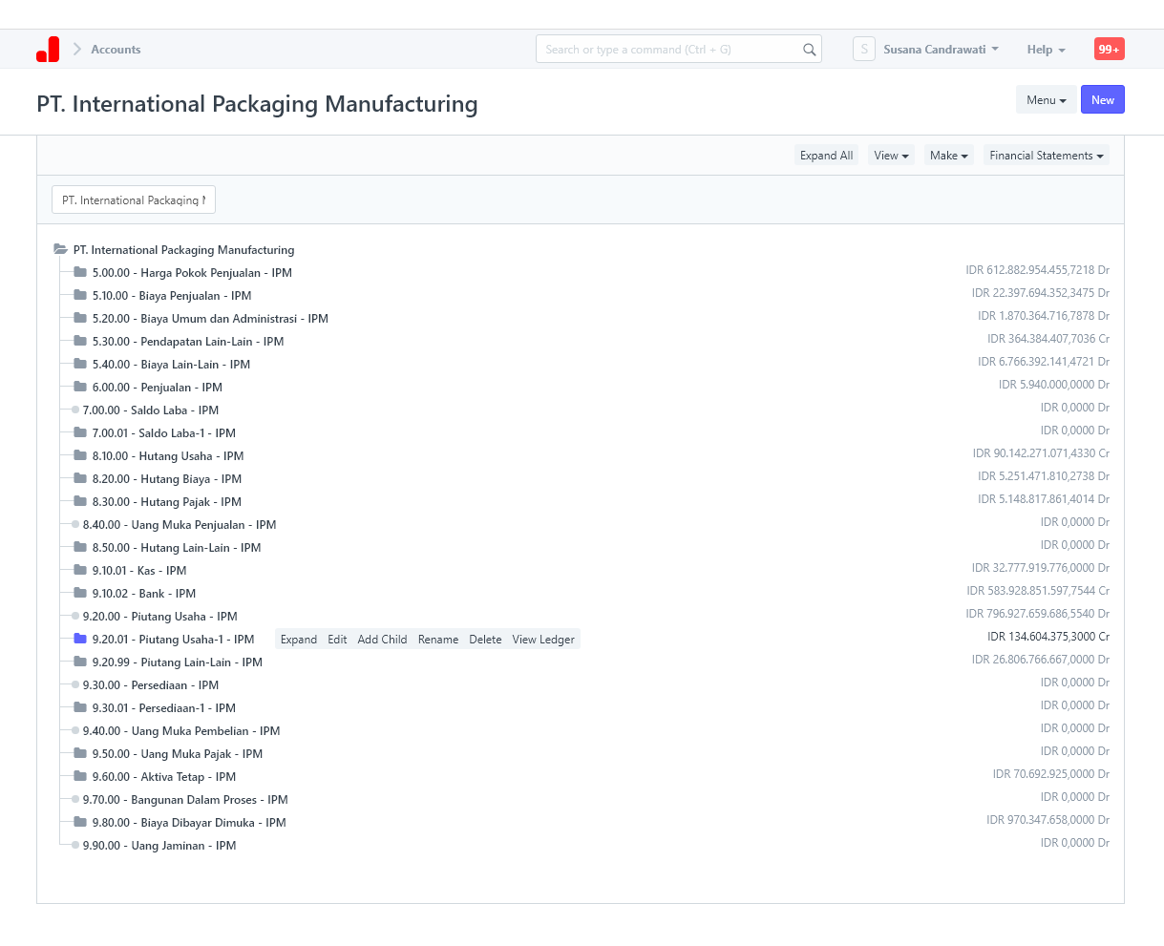Click Expand All button
1164x946 pixels.
coord(826,156)
